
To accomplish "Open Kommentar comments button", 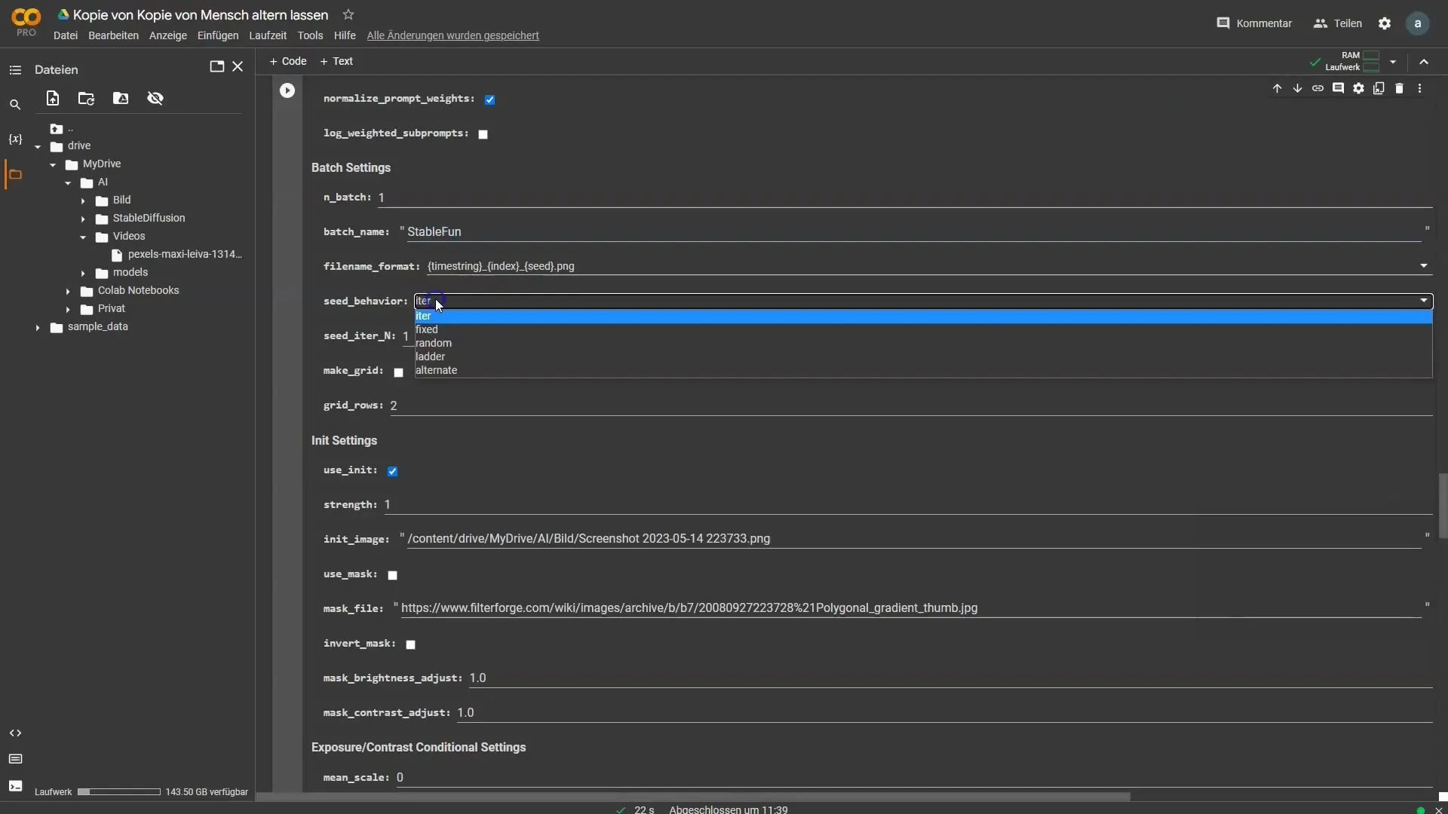I will [x=1254, y=23].
